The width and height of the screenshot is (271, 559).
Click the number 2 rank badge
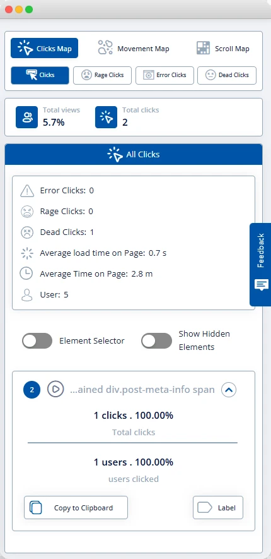(x=32, y=390)
